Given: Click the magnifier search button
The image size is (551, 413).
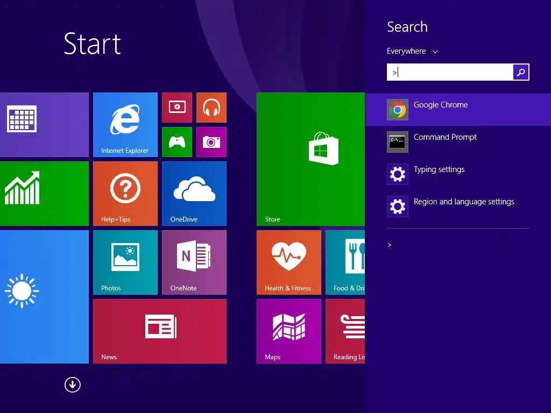Looking at the screenshot, I should [x=521, y=72].
